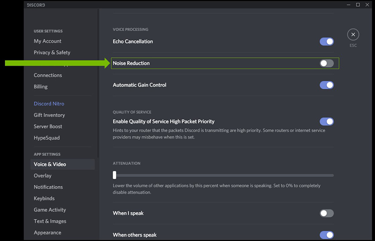Open Discord Nitro page
Viewport: 375px width, 241px height.
[49, 104]
